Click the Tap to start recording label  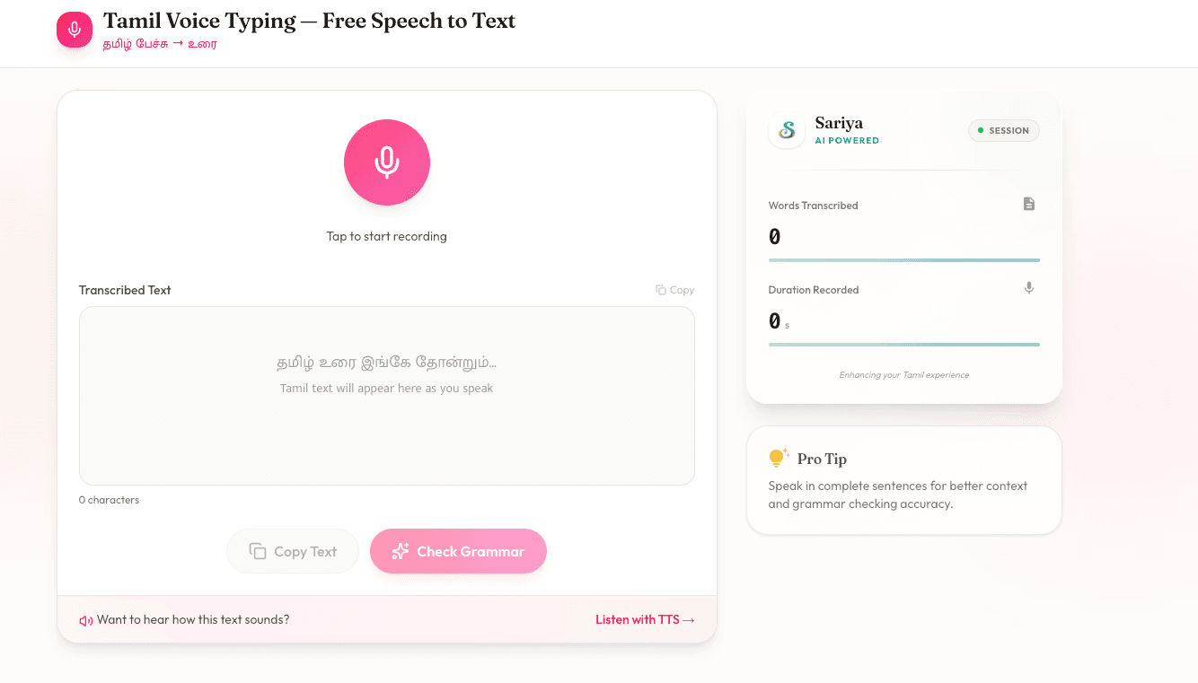tap(387, 237)
